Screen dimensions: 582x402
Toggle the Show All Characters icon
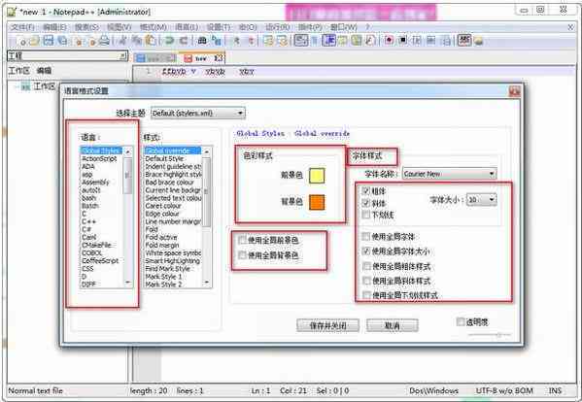(x=315, y=41)
